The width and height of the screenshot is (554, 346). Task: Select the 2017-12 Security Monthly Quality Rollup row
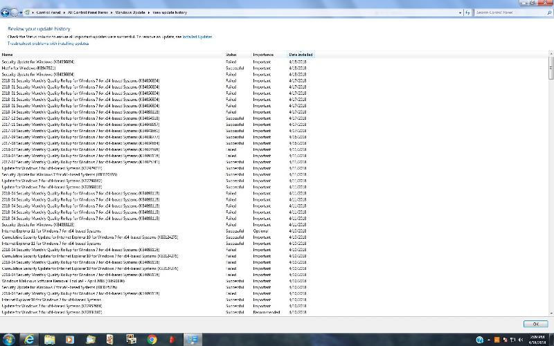(x=154, y=118)
